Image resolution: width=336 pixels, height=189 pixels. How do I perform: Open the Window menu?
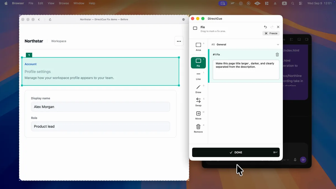click(79, 3)
